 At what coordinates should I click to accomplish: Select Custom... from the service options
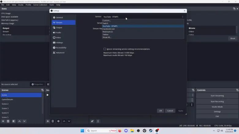pos(107,20)
